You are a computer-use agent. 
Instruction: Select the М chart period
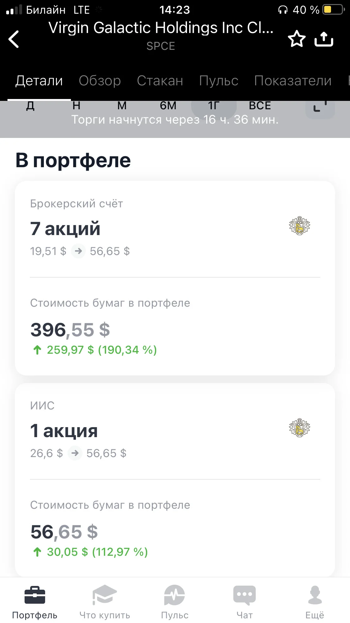[x=122, y=106]
